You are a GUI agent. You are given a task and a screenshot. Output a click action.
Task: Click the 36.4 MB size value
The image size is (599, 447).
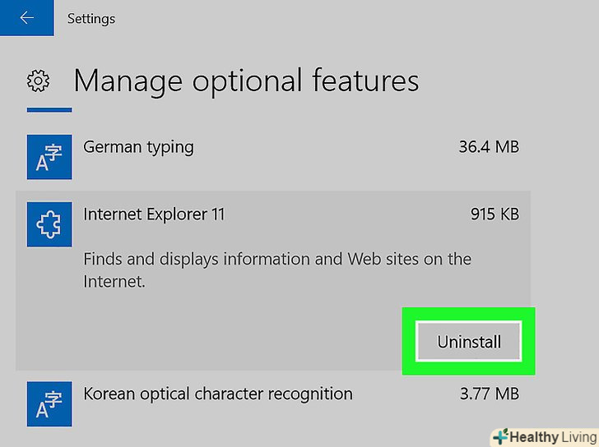[489, 147]
